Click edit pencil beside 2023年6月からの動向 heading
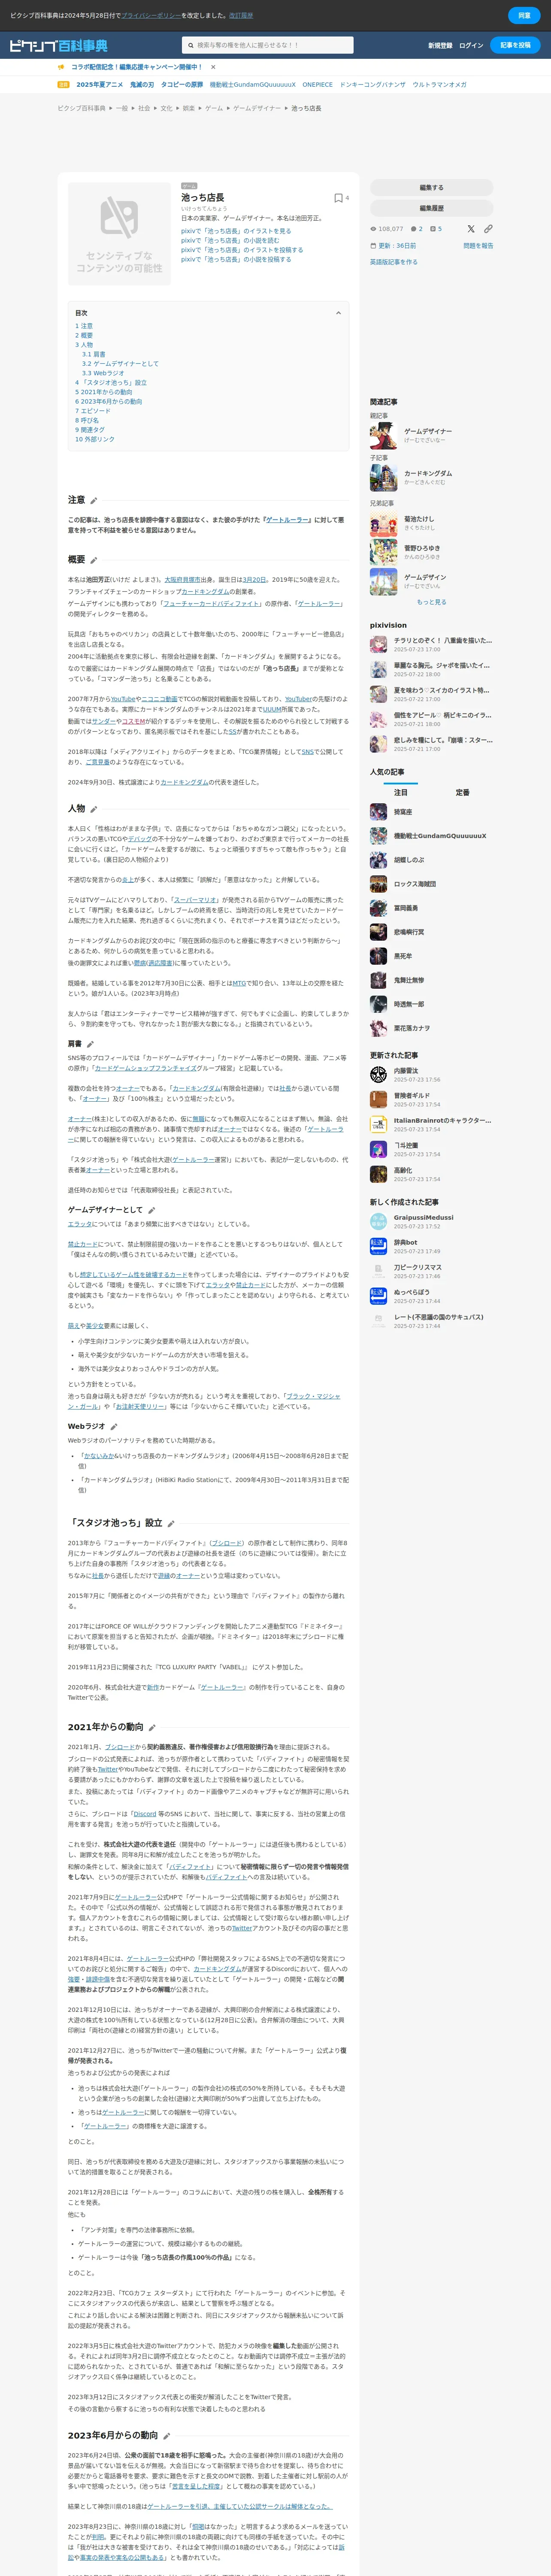Image resolution: width=551 pixels, height=2576 pixels. [167, 2437]
